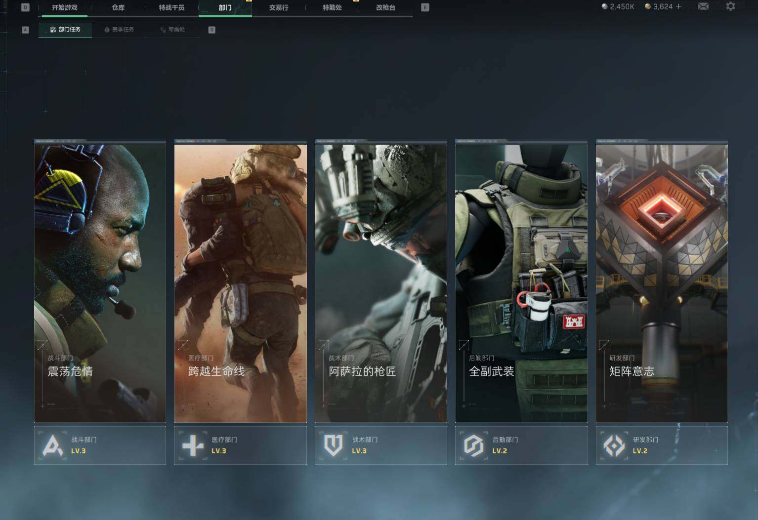Click the 震荡危情 mission title text
Image resolution: width=758 pixels, height=520 pixels.
click(70, 371)
